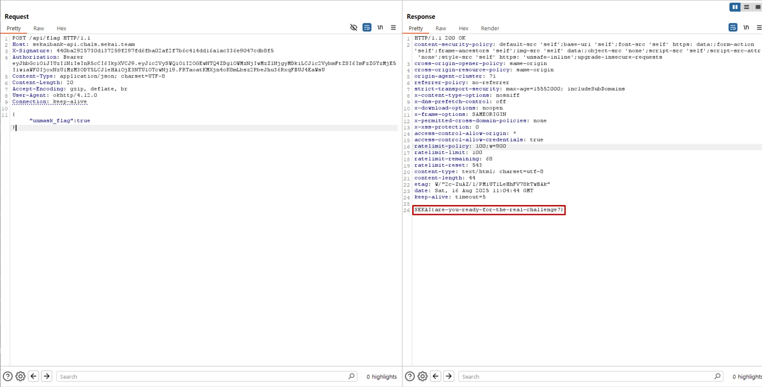Open Request search settings gear
The image size is (762, 387).
[20, 376]
